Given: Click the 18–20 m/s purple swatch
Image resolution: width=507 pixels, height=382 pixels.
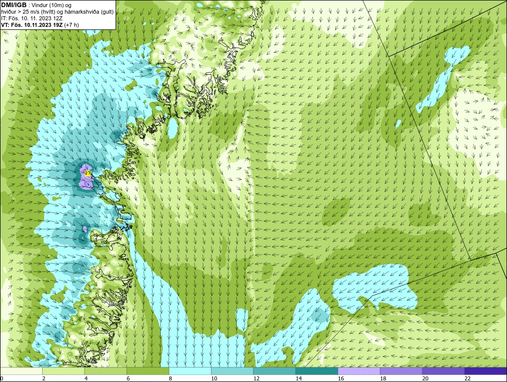Looking at the screenshot, I should click(x=401, y=371).
